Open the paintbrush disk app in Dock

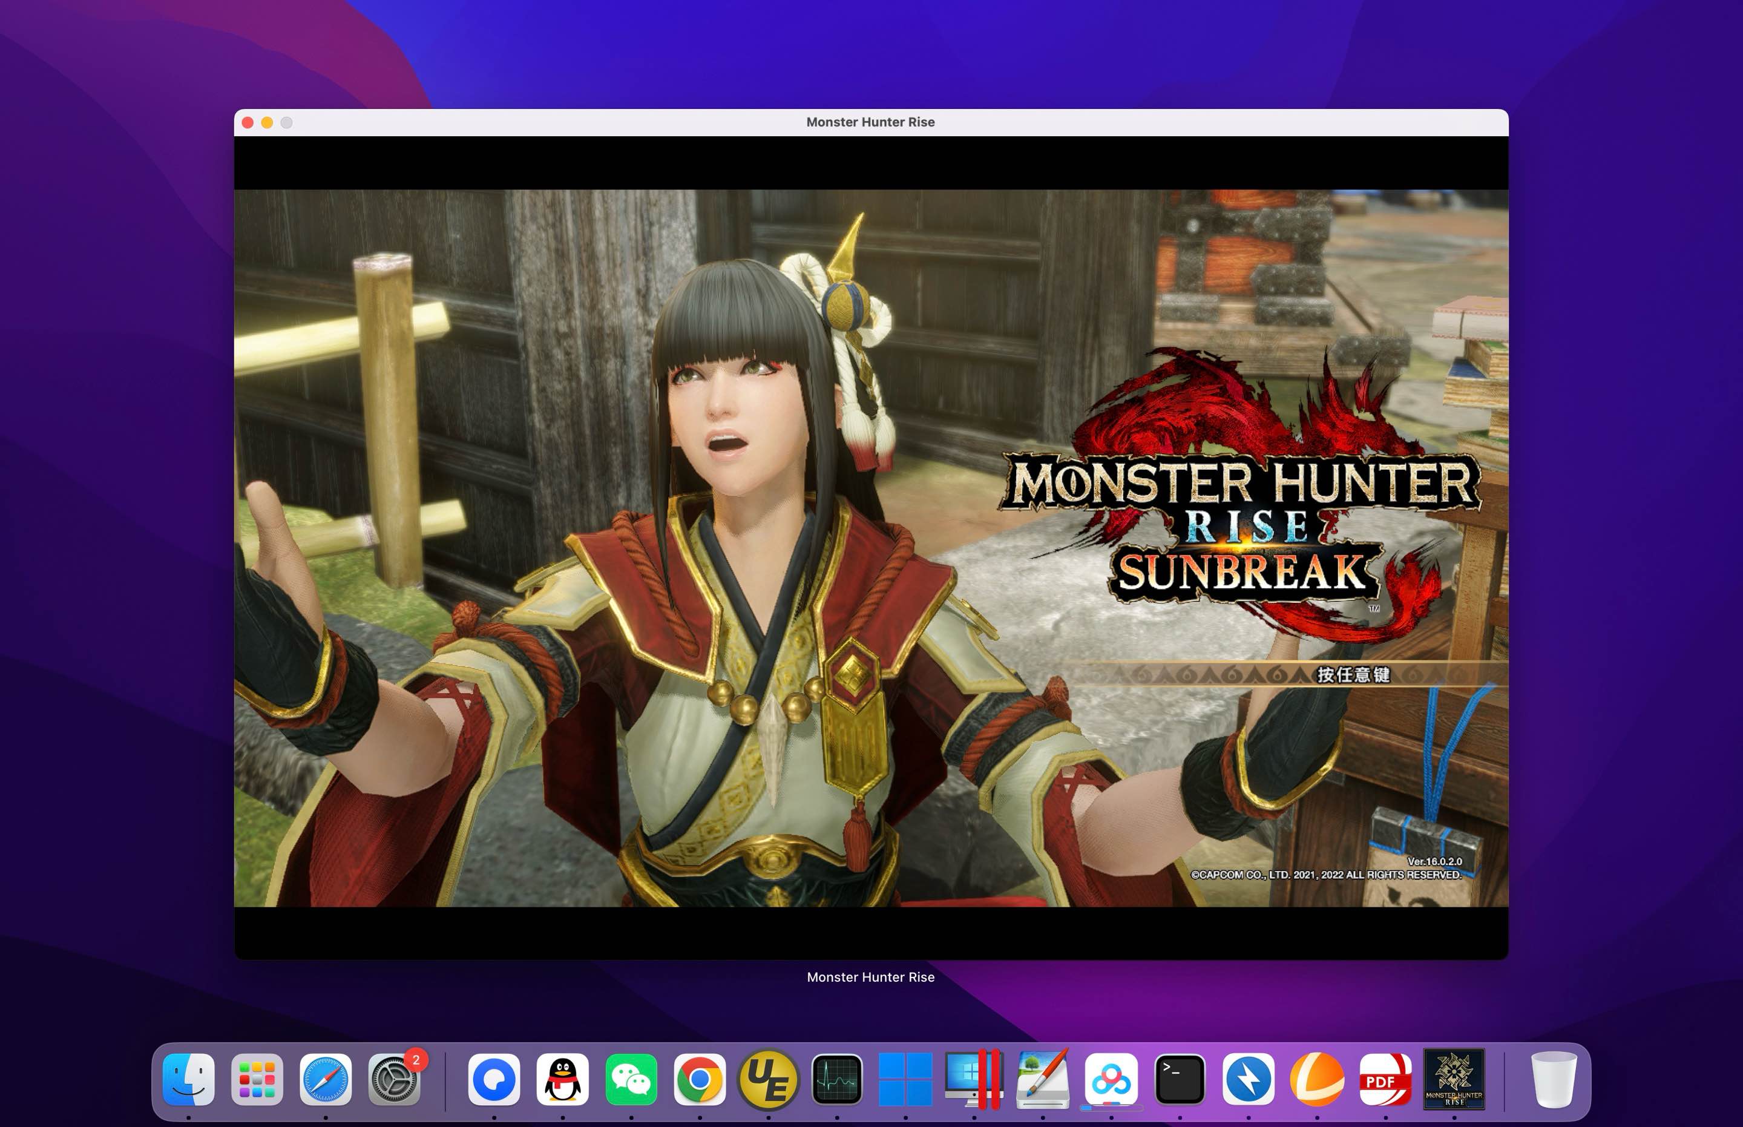pos(1043,1079)
